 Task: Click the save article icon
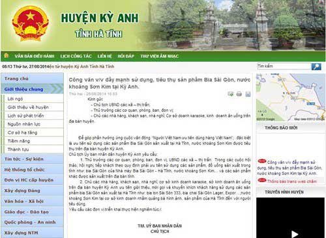click(x=248, y=94)
